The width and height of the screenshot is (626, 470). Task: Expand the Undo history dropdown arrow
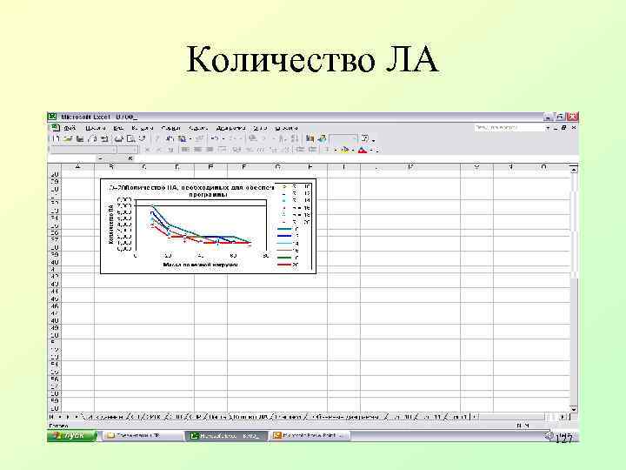pos(223,138)
